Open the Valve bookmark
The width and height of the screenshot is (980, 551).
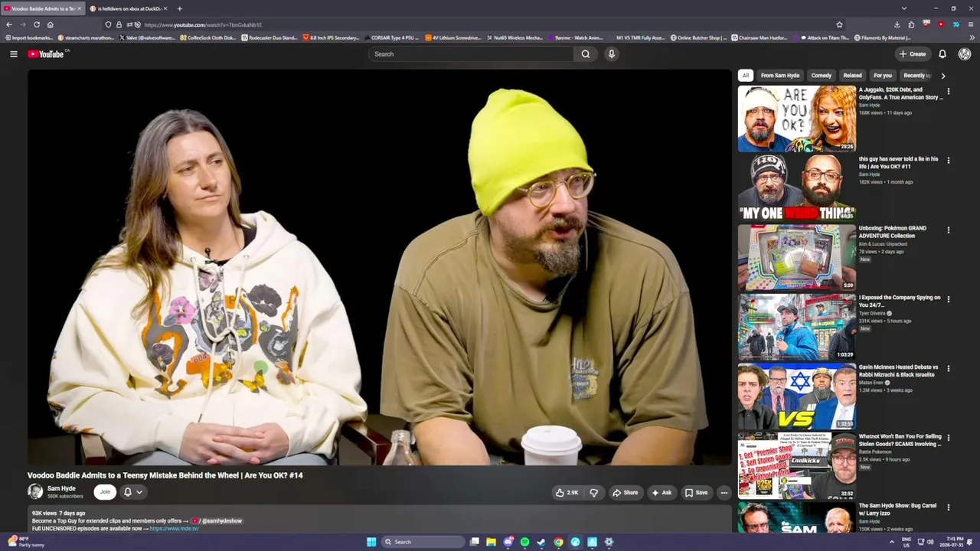click(x=148, y=37)
